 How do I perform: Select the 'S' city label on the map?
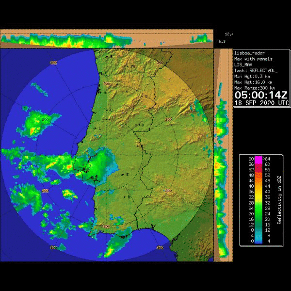click(x=104, y=148)
